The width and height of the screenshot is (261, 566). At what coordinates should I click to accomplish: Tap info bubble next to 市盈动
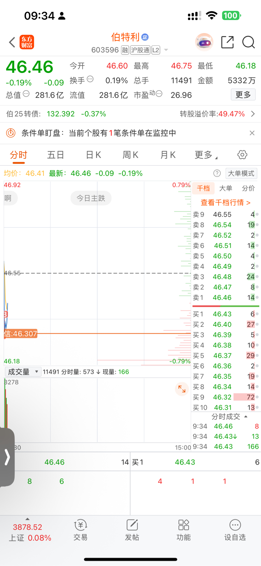click(159, 94)
